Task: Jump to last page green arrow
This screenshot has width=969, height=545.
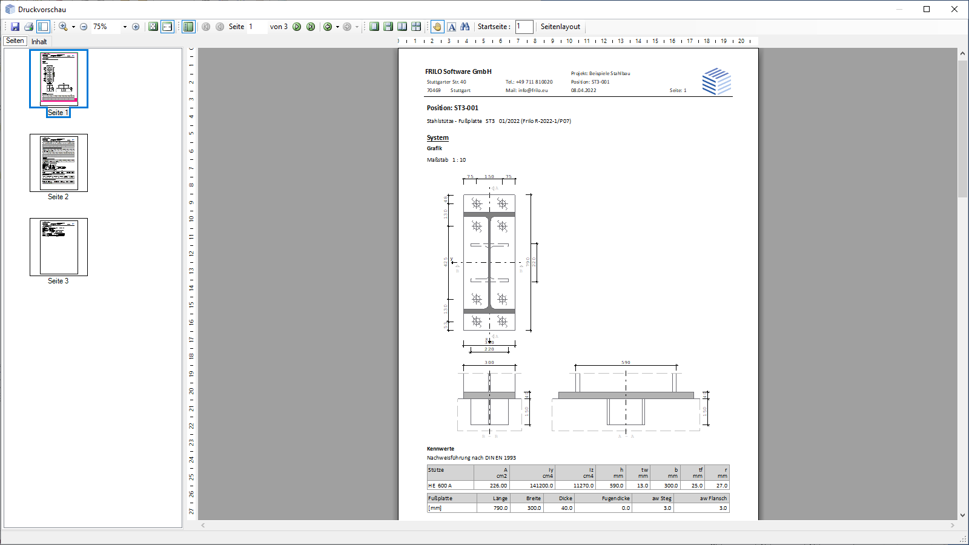Action: click(x=311, y=27)
